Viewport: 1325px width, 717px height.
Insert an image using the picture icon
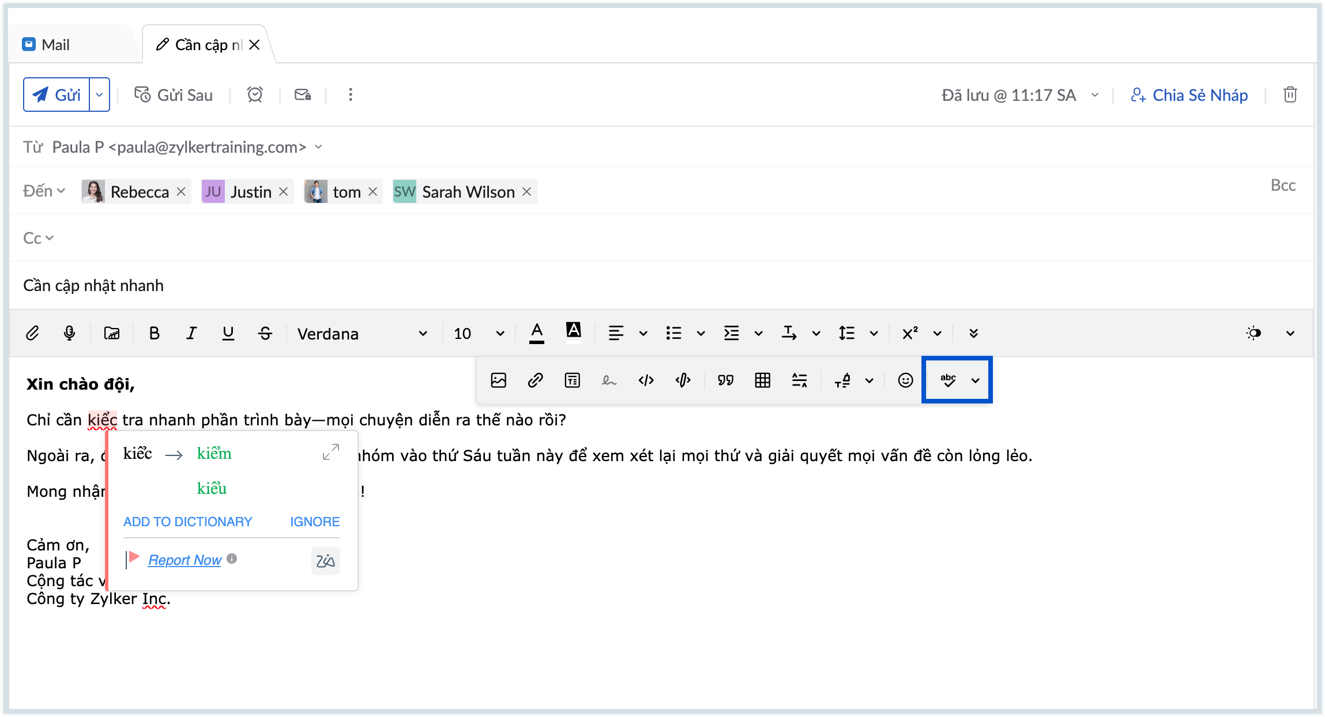click(498, 380)
